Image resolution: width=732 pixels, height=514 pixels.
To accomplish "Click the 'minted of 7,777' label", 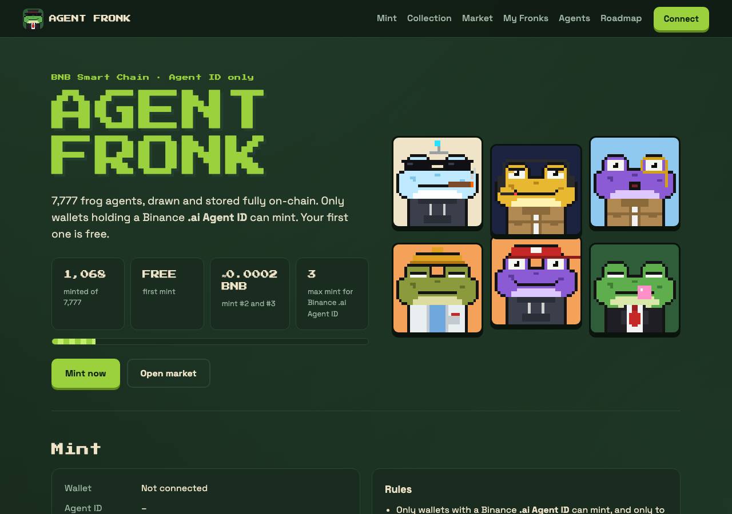I will point(81,297).
